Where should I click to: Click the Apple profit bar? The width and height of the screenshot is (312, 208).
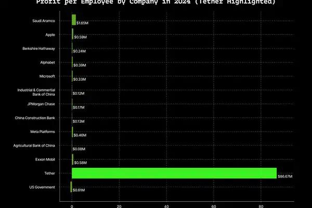[72, 34]
